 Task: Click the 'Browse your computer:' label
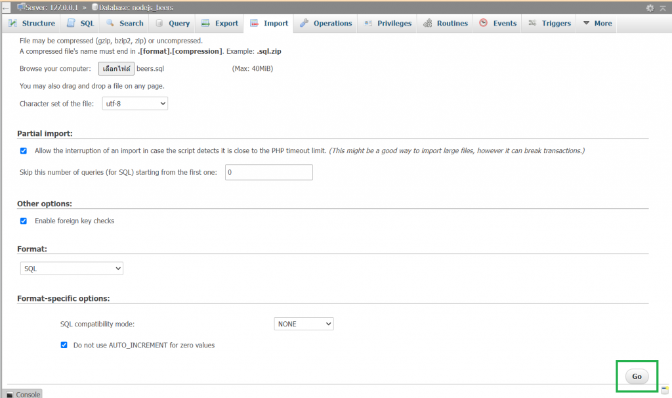pos(55,68)
